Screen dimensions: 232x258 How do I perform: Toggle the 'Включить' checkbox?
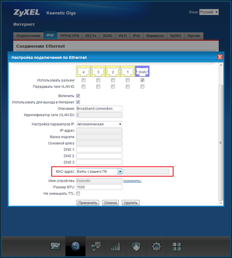tap(78, 96)
